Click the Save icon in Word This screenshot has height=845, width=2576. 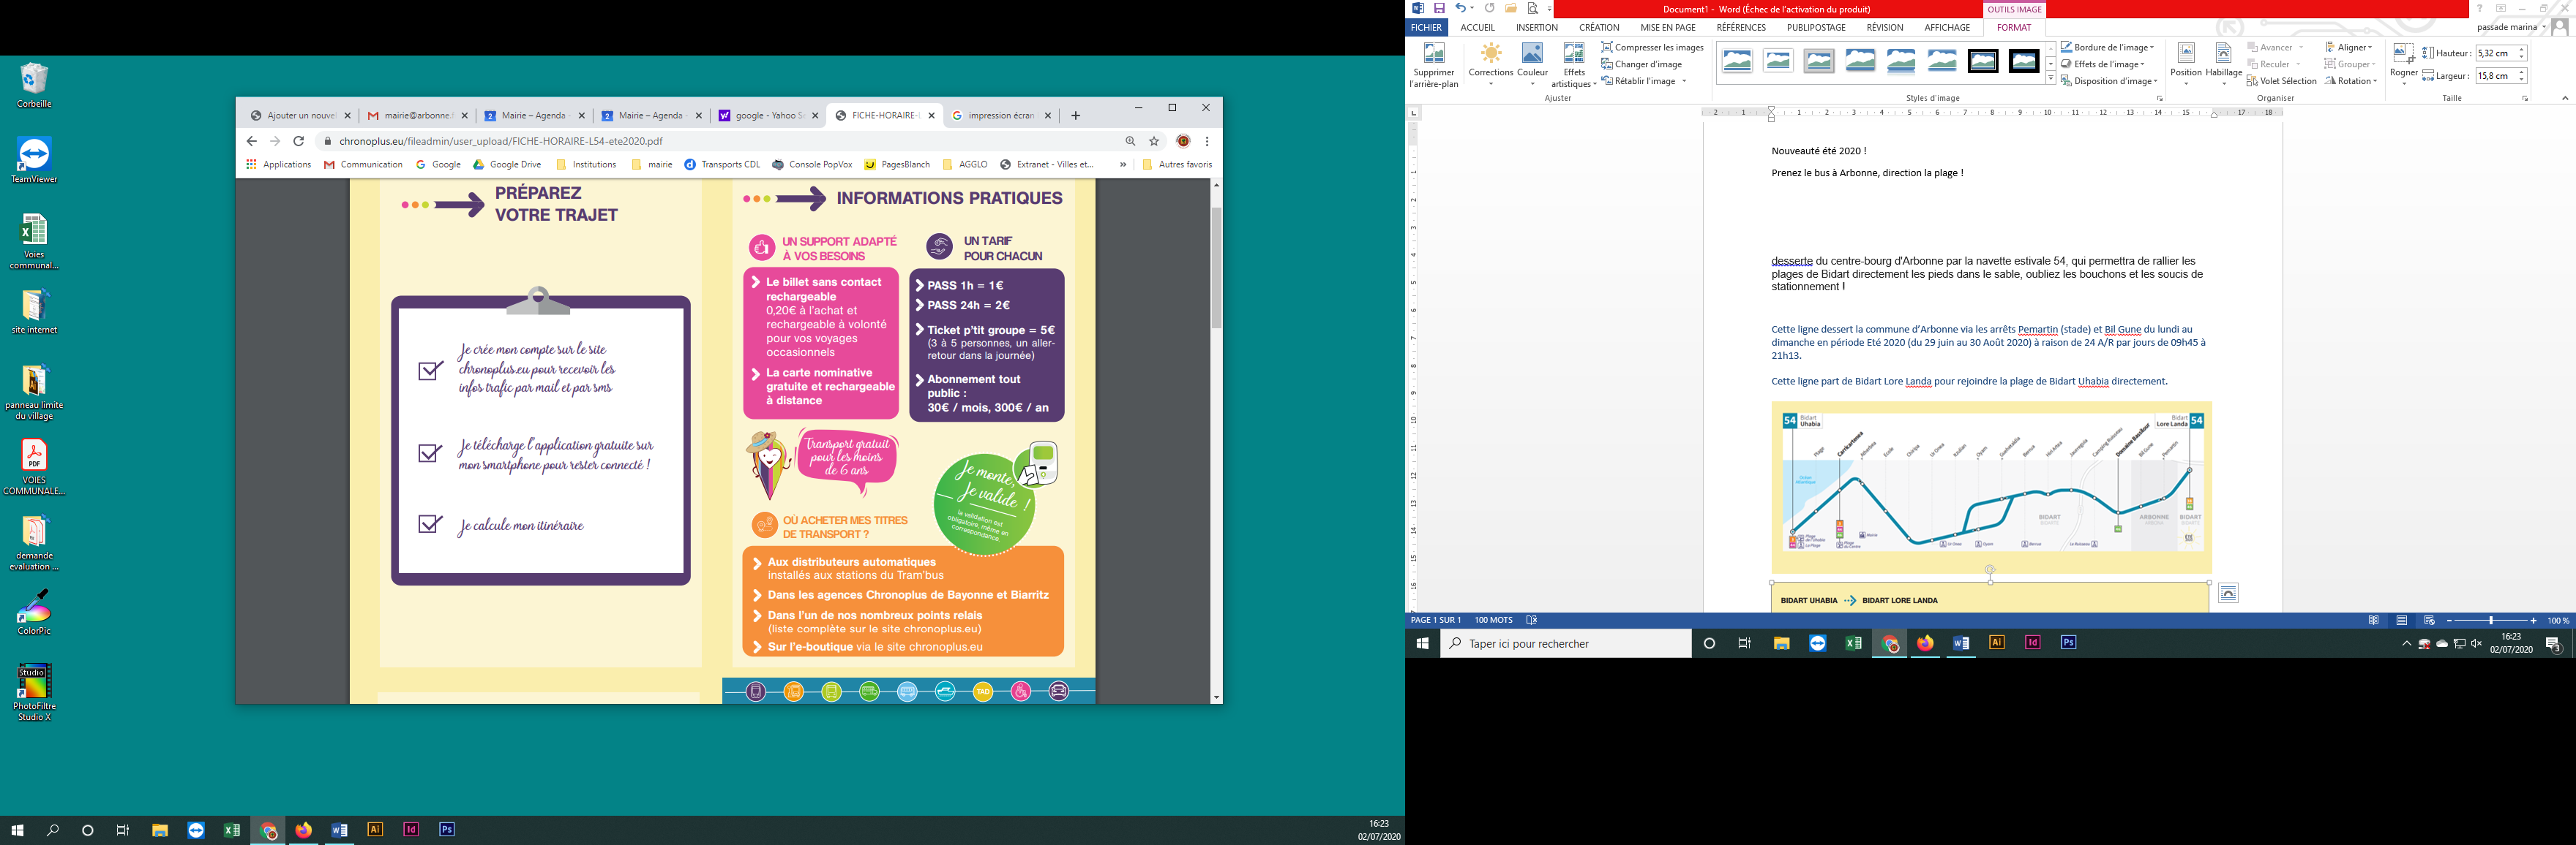1439,9
